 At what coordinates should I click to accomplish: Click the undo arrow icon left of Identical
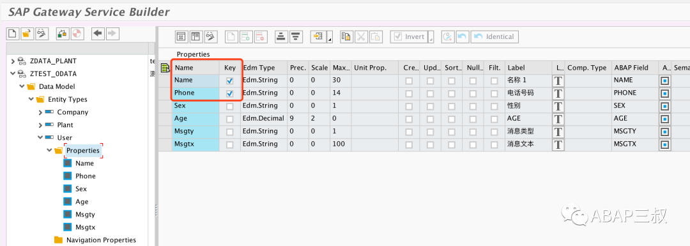pyautogui.click(x=462, y=37)
